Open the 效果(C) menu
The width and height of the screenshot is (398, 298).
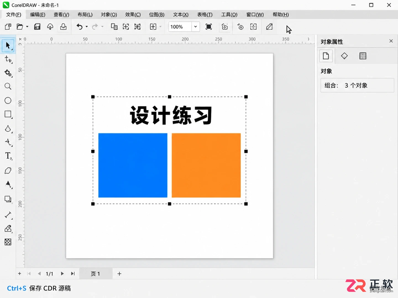coord(133,15)
